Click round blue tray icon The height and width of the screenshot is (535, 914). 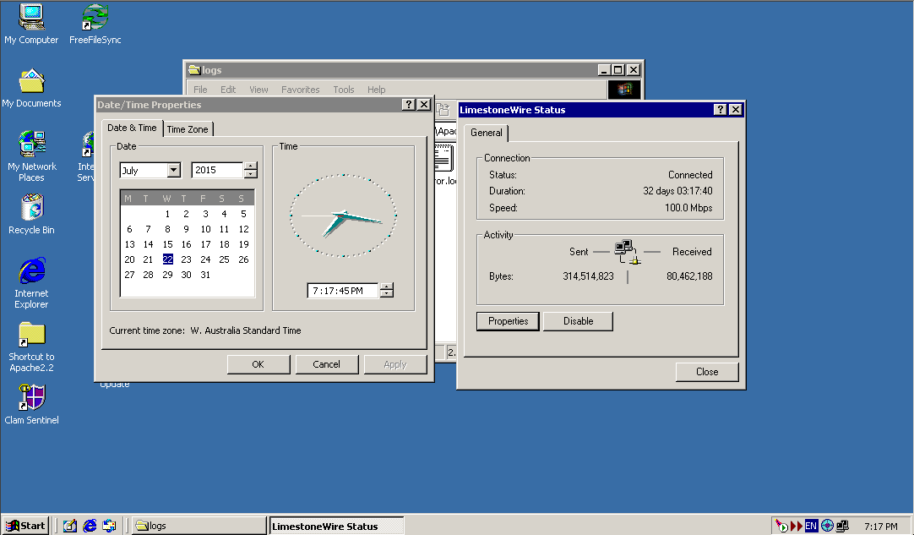click(x=826, y=526)
